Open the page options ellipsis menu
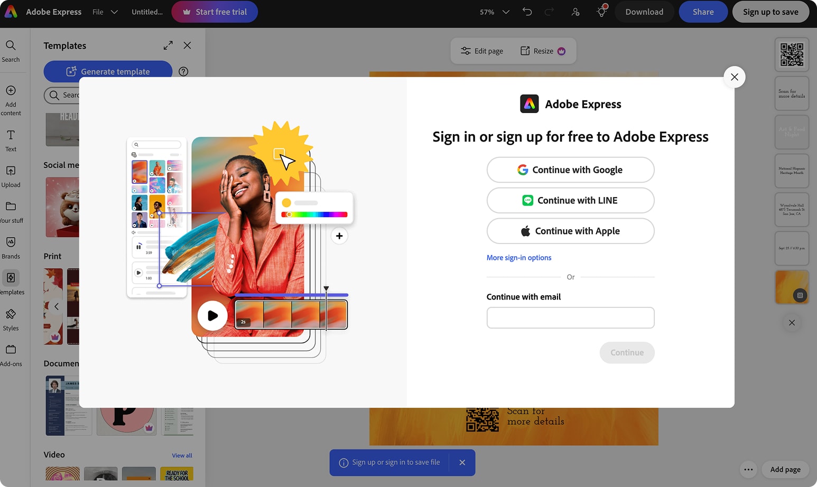Image resolution: width=817 pixels, height=487 pixels. (748, 470)
